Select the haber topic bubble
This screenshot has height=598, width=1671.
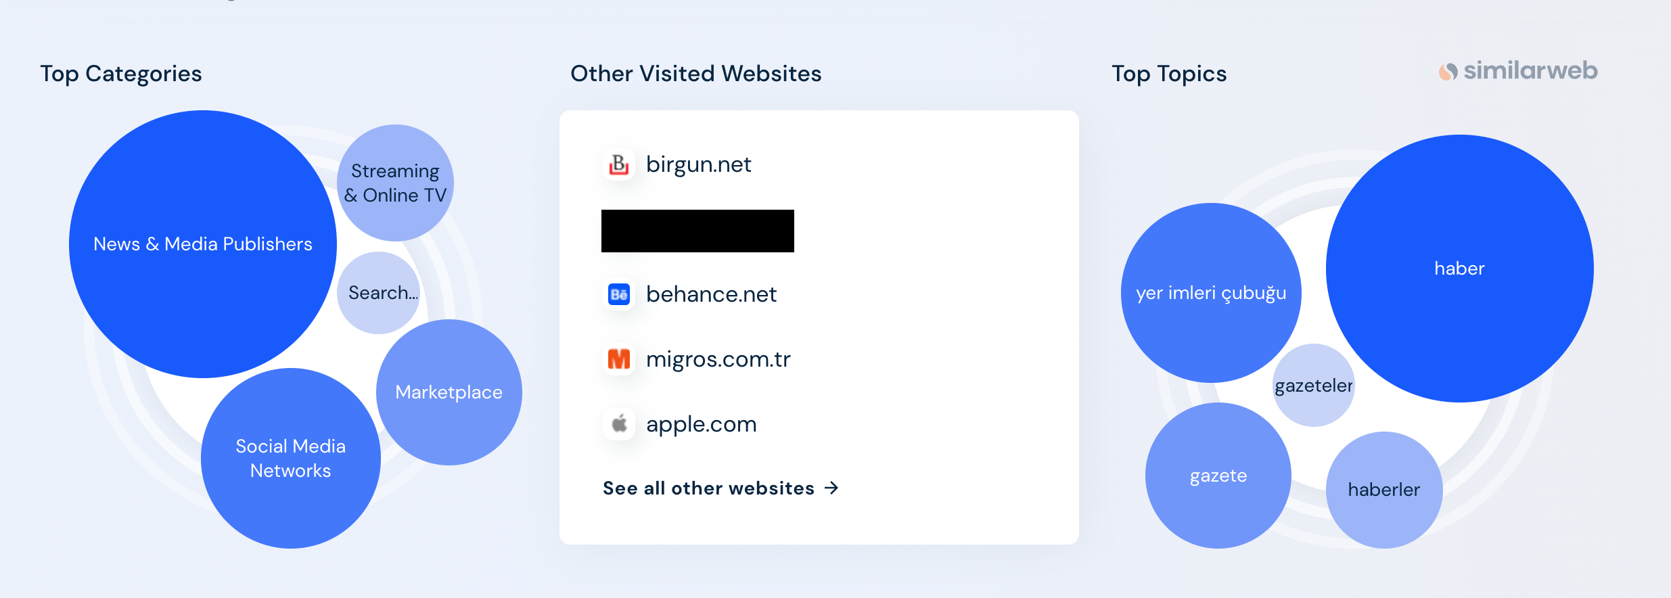tap(1460, 269)
